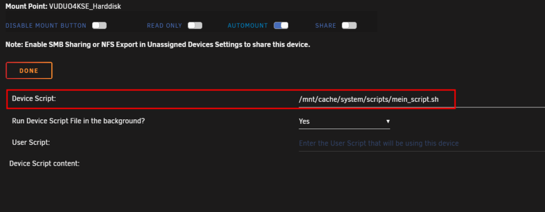Click the User Script label
This screenshot has width=545, height=212.
31,142
